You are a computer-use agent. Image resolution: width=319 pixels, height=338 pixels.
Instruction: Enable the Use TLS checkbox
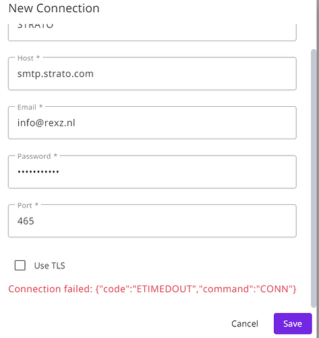coord(20,265)
